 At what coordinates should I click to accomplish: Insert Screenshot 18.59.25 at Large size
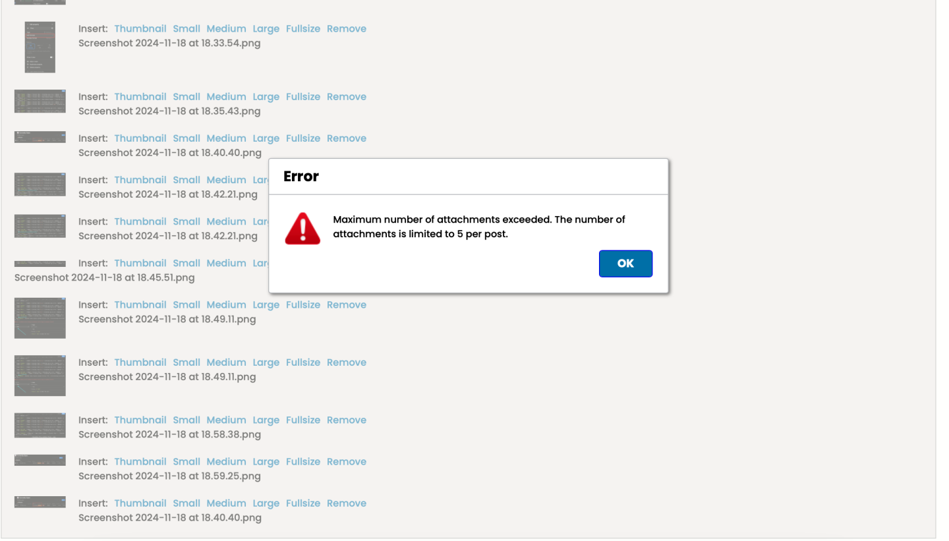[x=266, y=462]
